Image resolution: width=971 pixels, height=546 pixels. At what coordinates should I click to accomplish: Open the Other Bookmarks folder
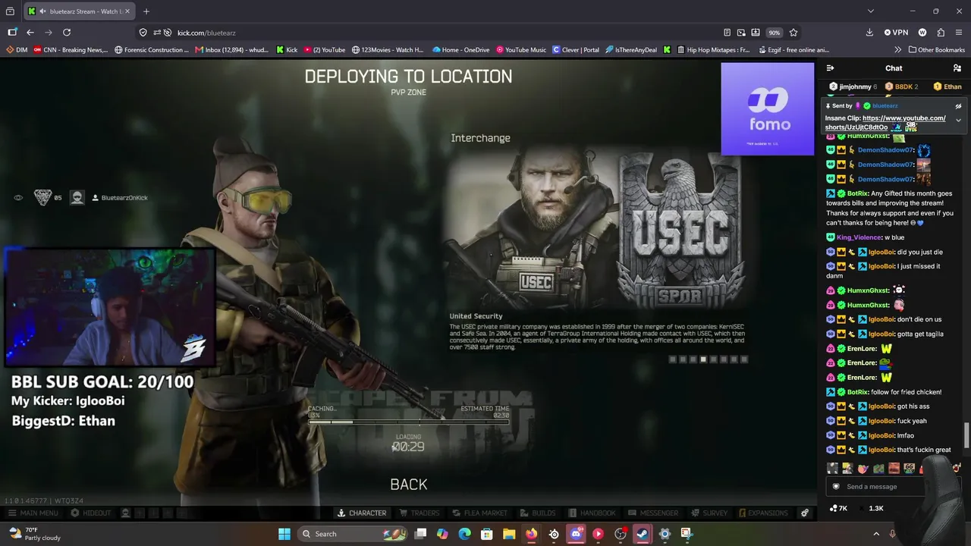coord(936,50)
